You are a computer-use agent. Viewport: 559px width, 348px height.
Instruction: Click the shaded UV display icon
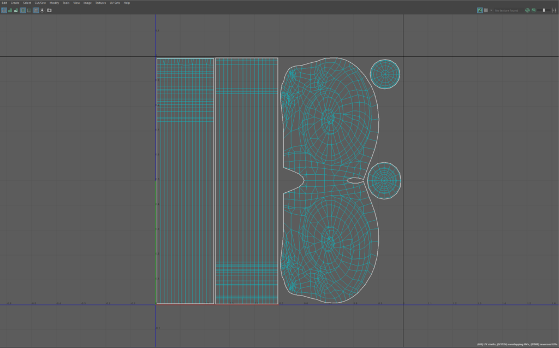[x=10, y=10]
